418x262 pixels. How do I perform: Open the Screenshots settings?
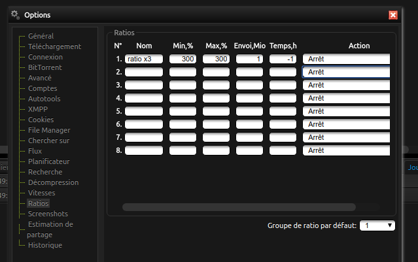pyautogui.click(x=47, y=214)
